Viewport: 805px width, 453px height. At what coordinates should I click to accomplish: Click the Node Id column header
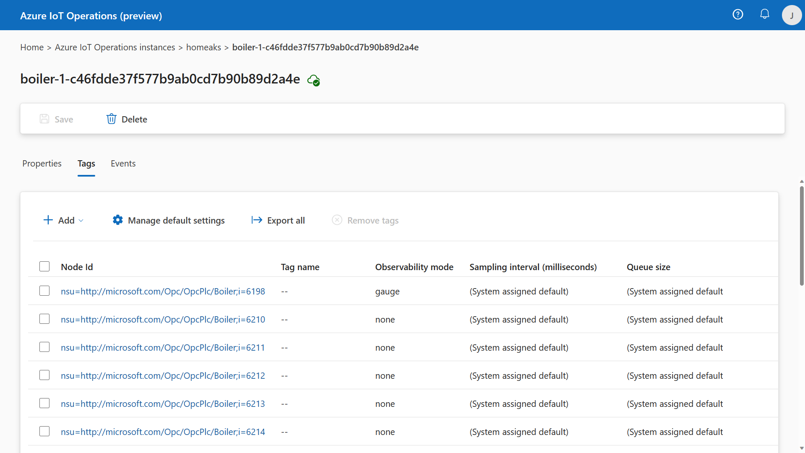(77, 267)
